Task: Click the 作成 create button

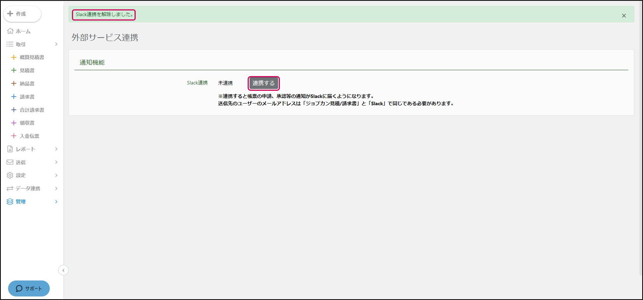Action: pos(22,14)
